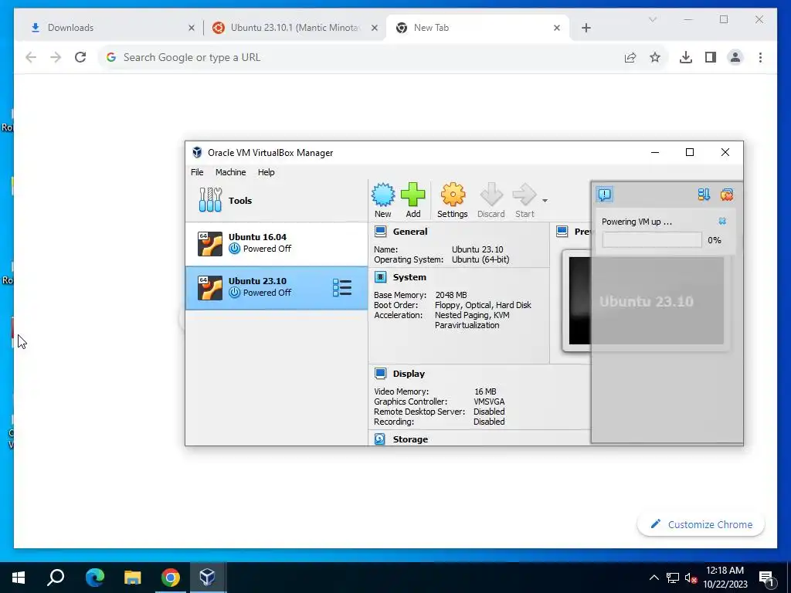791x593 pixels.
Task: Open the clock showing 12:18 AM
Action: point(725,578)
